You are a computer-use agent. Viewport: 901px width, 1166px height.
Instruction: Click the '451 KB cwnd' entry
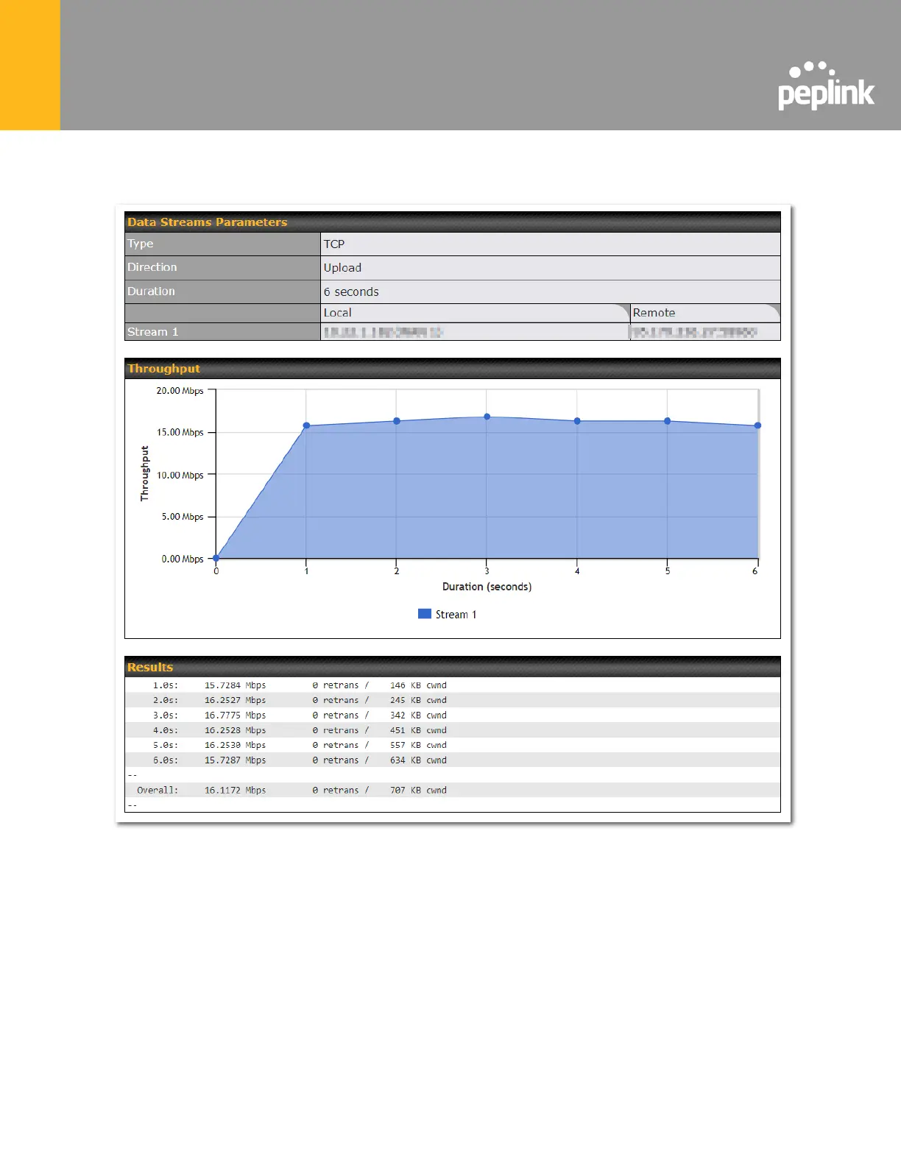[418, 730]
